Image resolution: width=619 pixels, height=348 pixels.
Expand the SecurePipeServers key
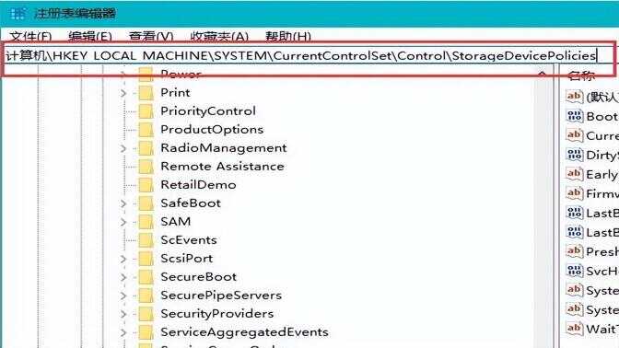pos(123,296)
